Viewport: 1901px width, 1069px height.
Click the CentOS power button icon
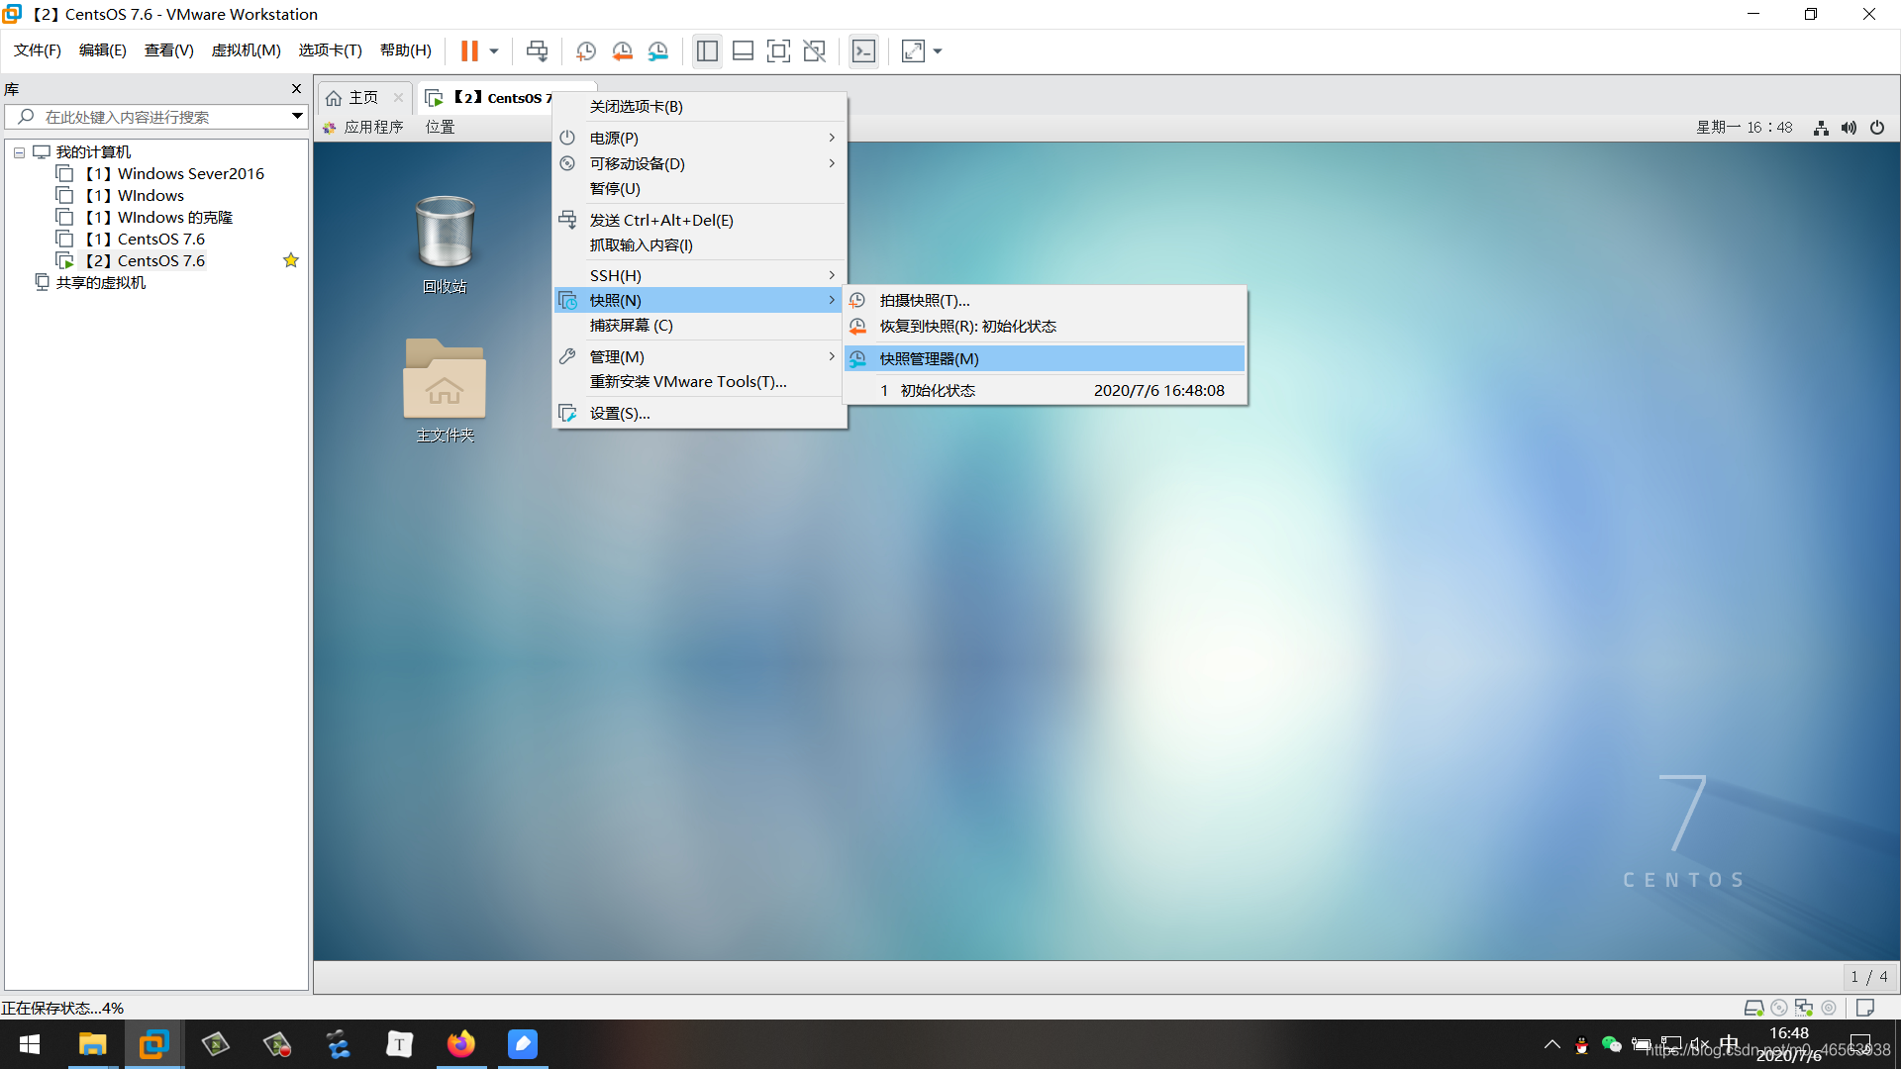point(1877,128)
